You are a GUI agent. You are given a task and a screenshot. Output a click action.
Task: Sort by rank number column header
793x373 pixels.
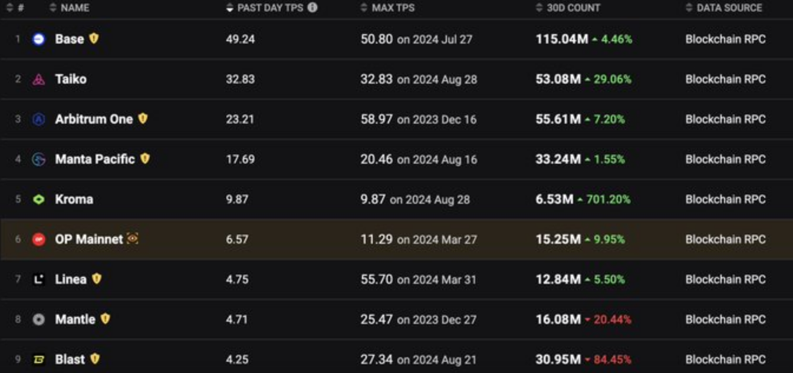(x=20, y=8)
